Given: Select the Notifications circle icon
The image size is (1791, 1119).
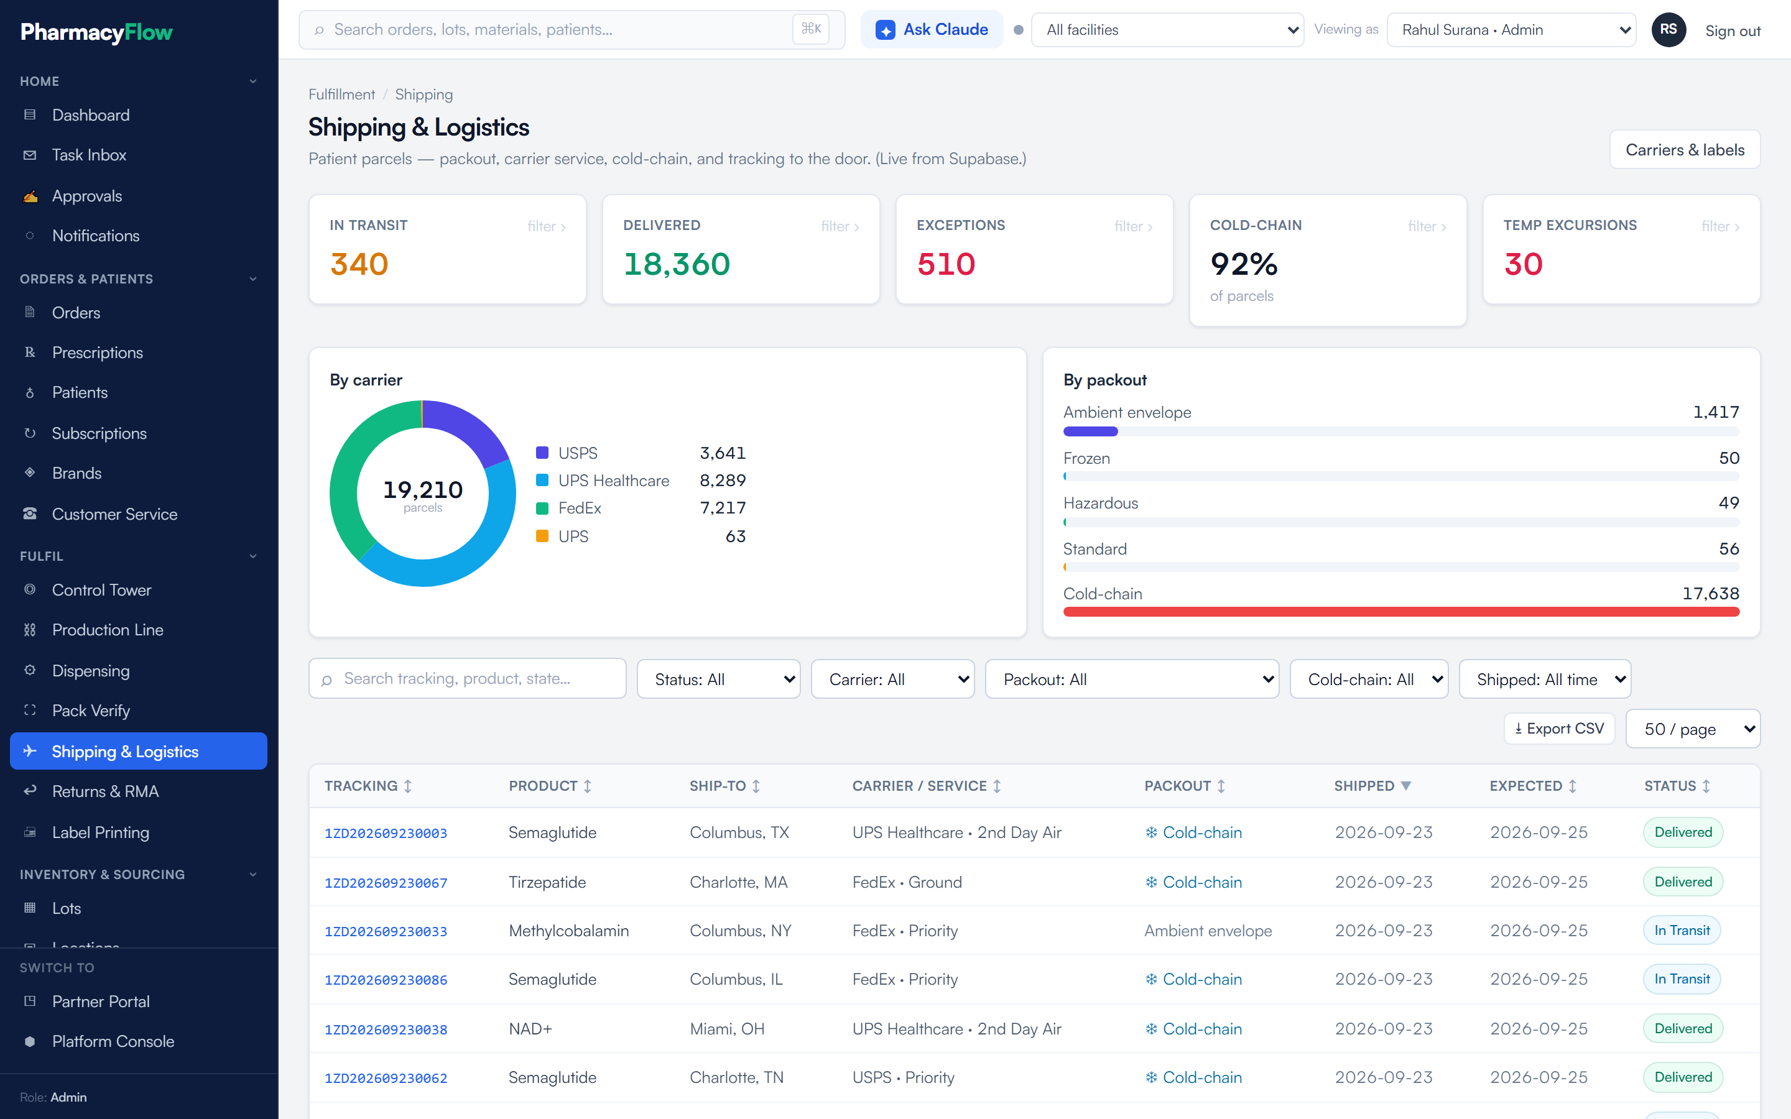Looking at the screenshot, I should [x=30, y=236].
